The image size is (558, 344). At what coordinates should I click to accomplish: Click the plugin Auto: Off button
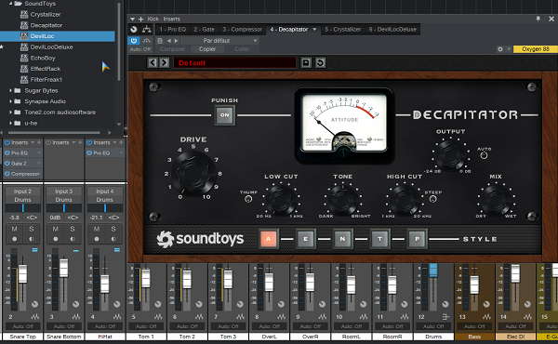140,49
